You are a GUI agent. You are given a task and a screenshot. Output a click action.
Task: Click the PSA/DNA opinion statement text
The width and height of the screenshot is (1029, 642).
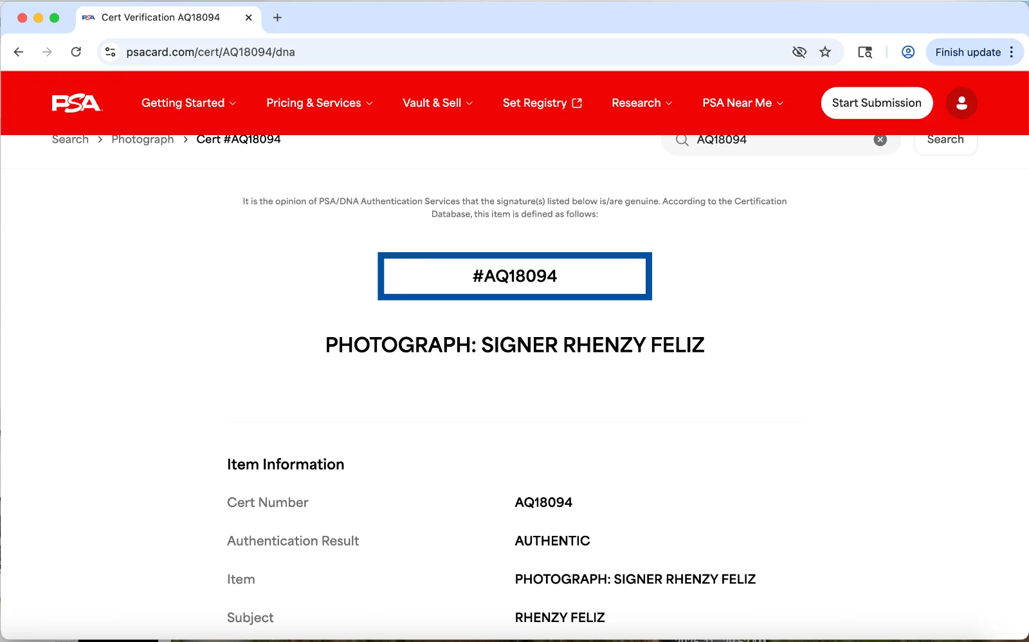[514, 208]
